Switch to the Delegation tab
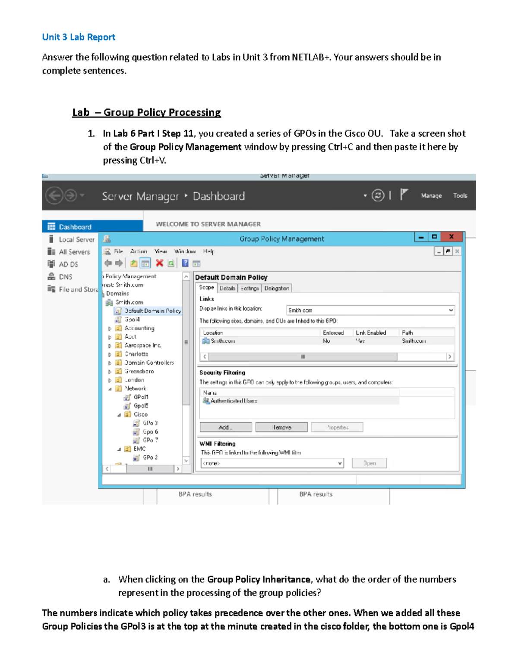Image resolution: width=518 pixels, height=671 pixels. pyautogui.click(x=277, y=288)
